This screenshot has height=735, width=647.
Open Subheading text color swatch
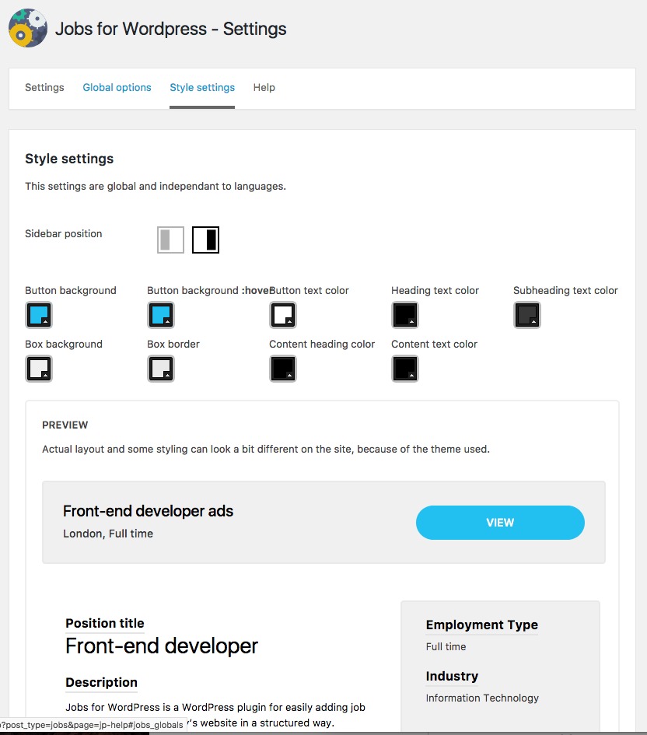[x=527, y=315]
